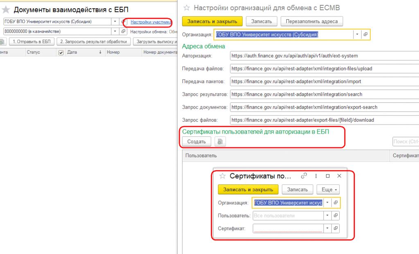Click Записать in Настройки организаций window

(x=261, y=21)
